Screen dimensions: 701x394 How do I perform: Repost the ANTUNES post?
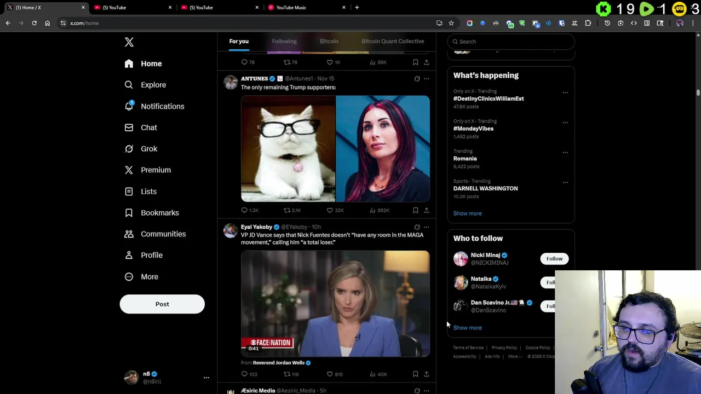[292, 210]
